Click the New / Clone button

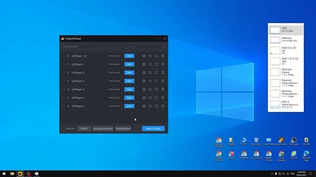click(153, 128)
